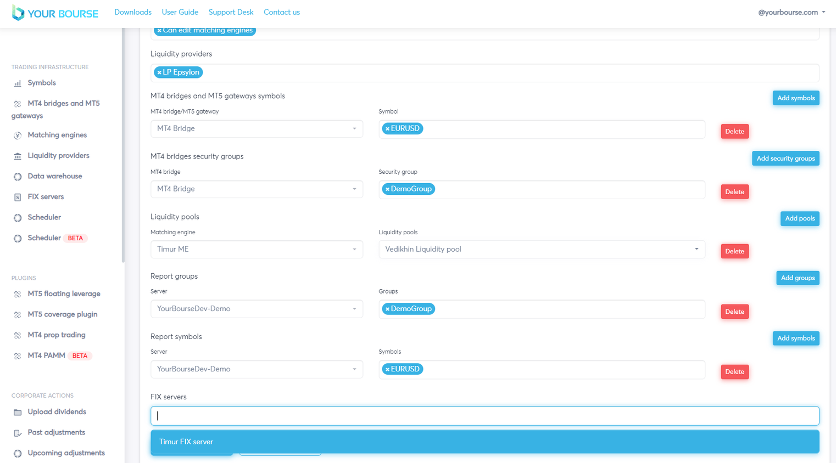836x463 pixels.
Task: Open the Matching engine Timur ME dropdown
Action: point(257,250)
